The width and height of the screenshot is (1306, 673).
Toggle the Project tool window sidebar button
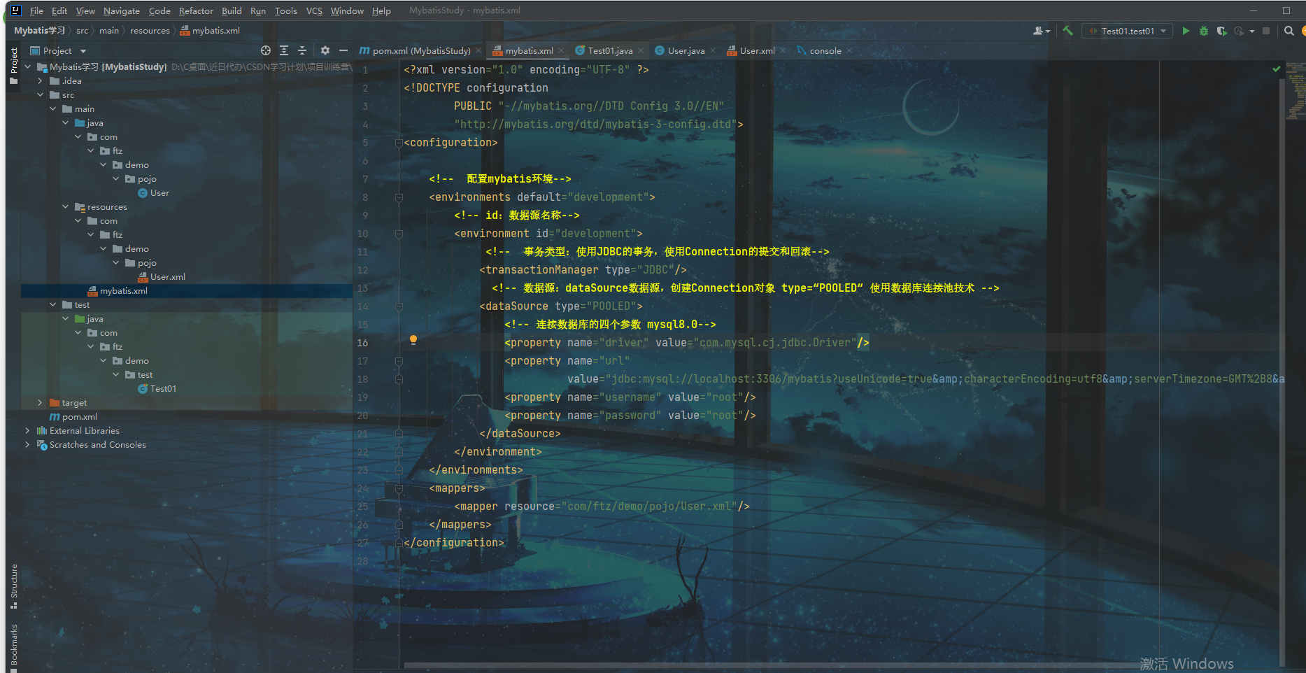pos(13,66)
